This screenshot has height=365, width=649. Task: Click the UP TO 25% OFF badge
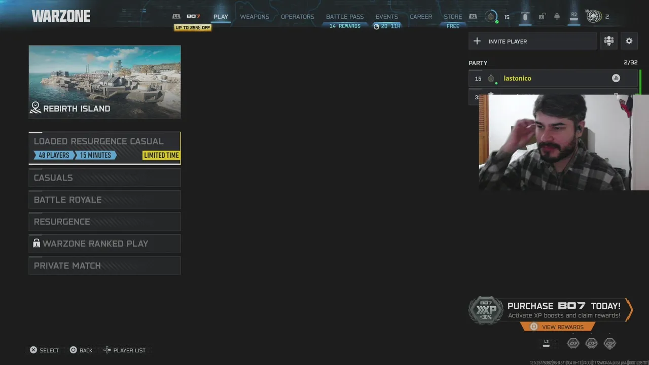(x=193, y=27)
